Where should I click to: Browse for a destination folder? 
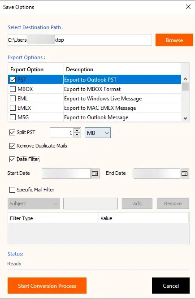tap(174, 40)
